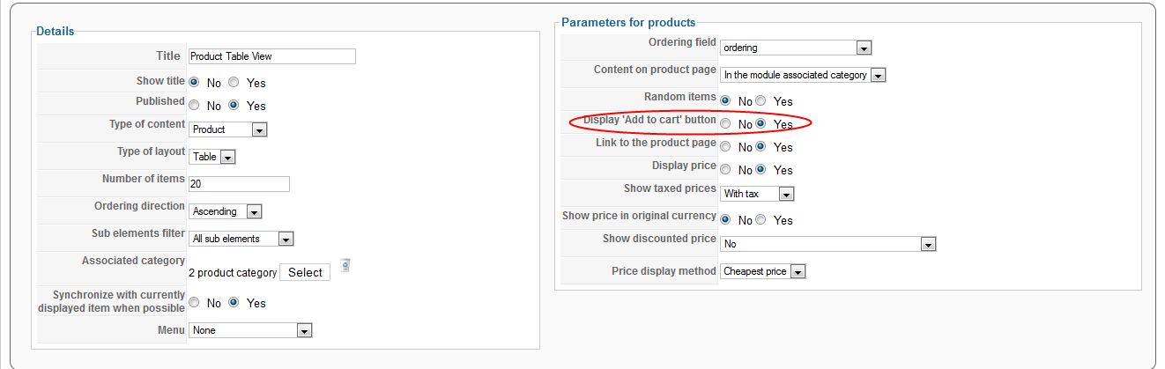Image resolution: width=1165 pixels, height=369 pixels.
Task: Expand the Sub elements filter dropdown
Action: [x=241, y=239]
